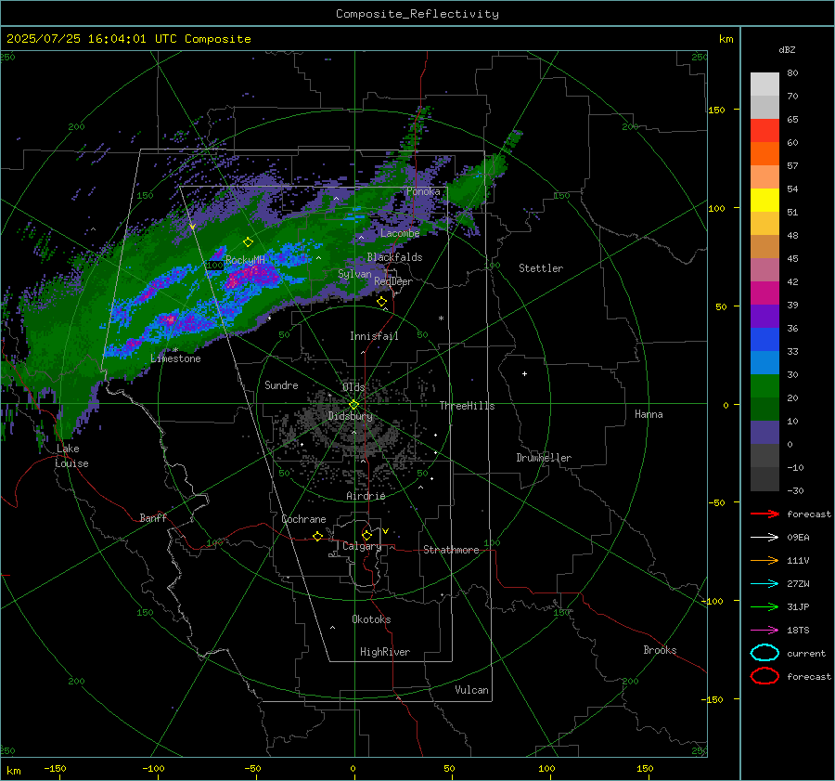The height and width of the screenshot is (781, 835).
Task: Click the Sundre town label
Action: pyautogui.click(x=281, y=384)
